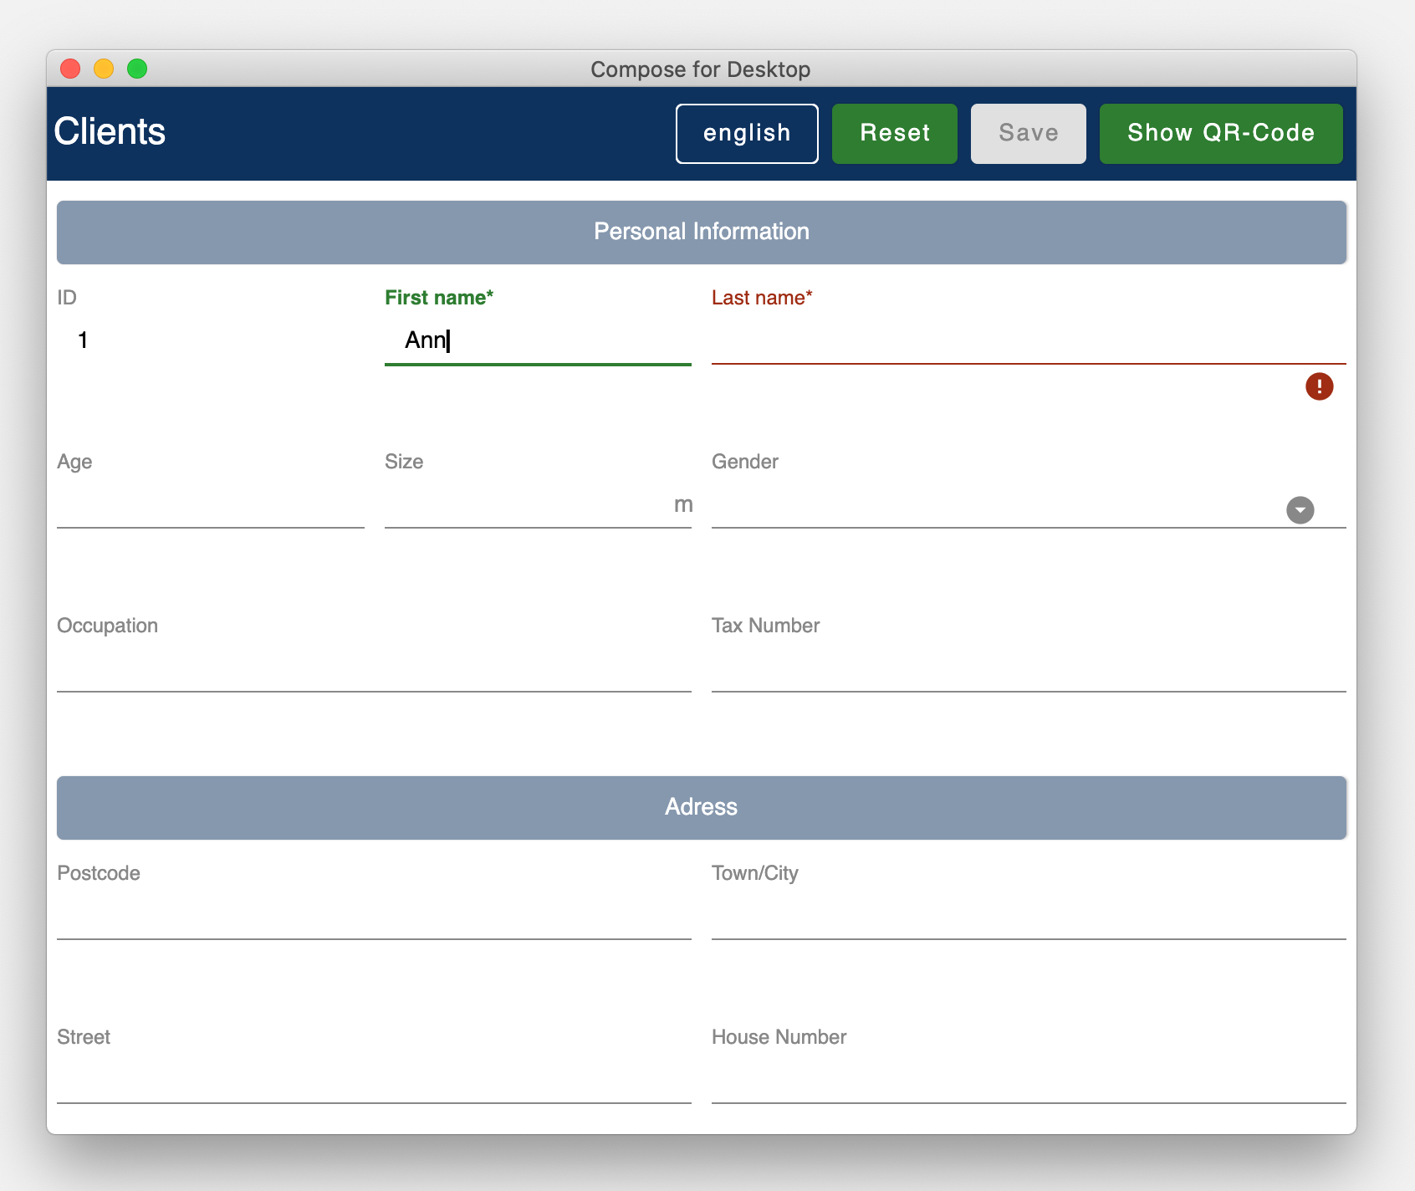Click into the Town/City field
1415x1191 pixels.
(1029, 917)
